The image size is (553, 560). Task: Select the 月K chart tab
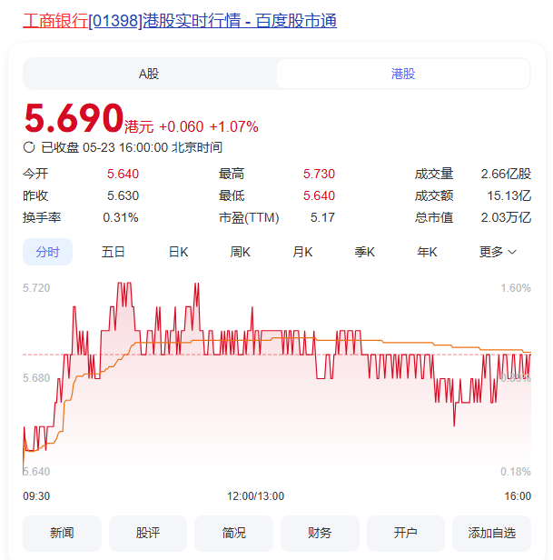pos(302,252)
